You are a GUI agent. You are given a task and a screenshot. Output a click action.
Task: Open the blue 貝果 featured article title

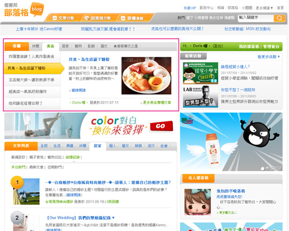coord(89,59)
